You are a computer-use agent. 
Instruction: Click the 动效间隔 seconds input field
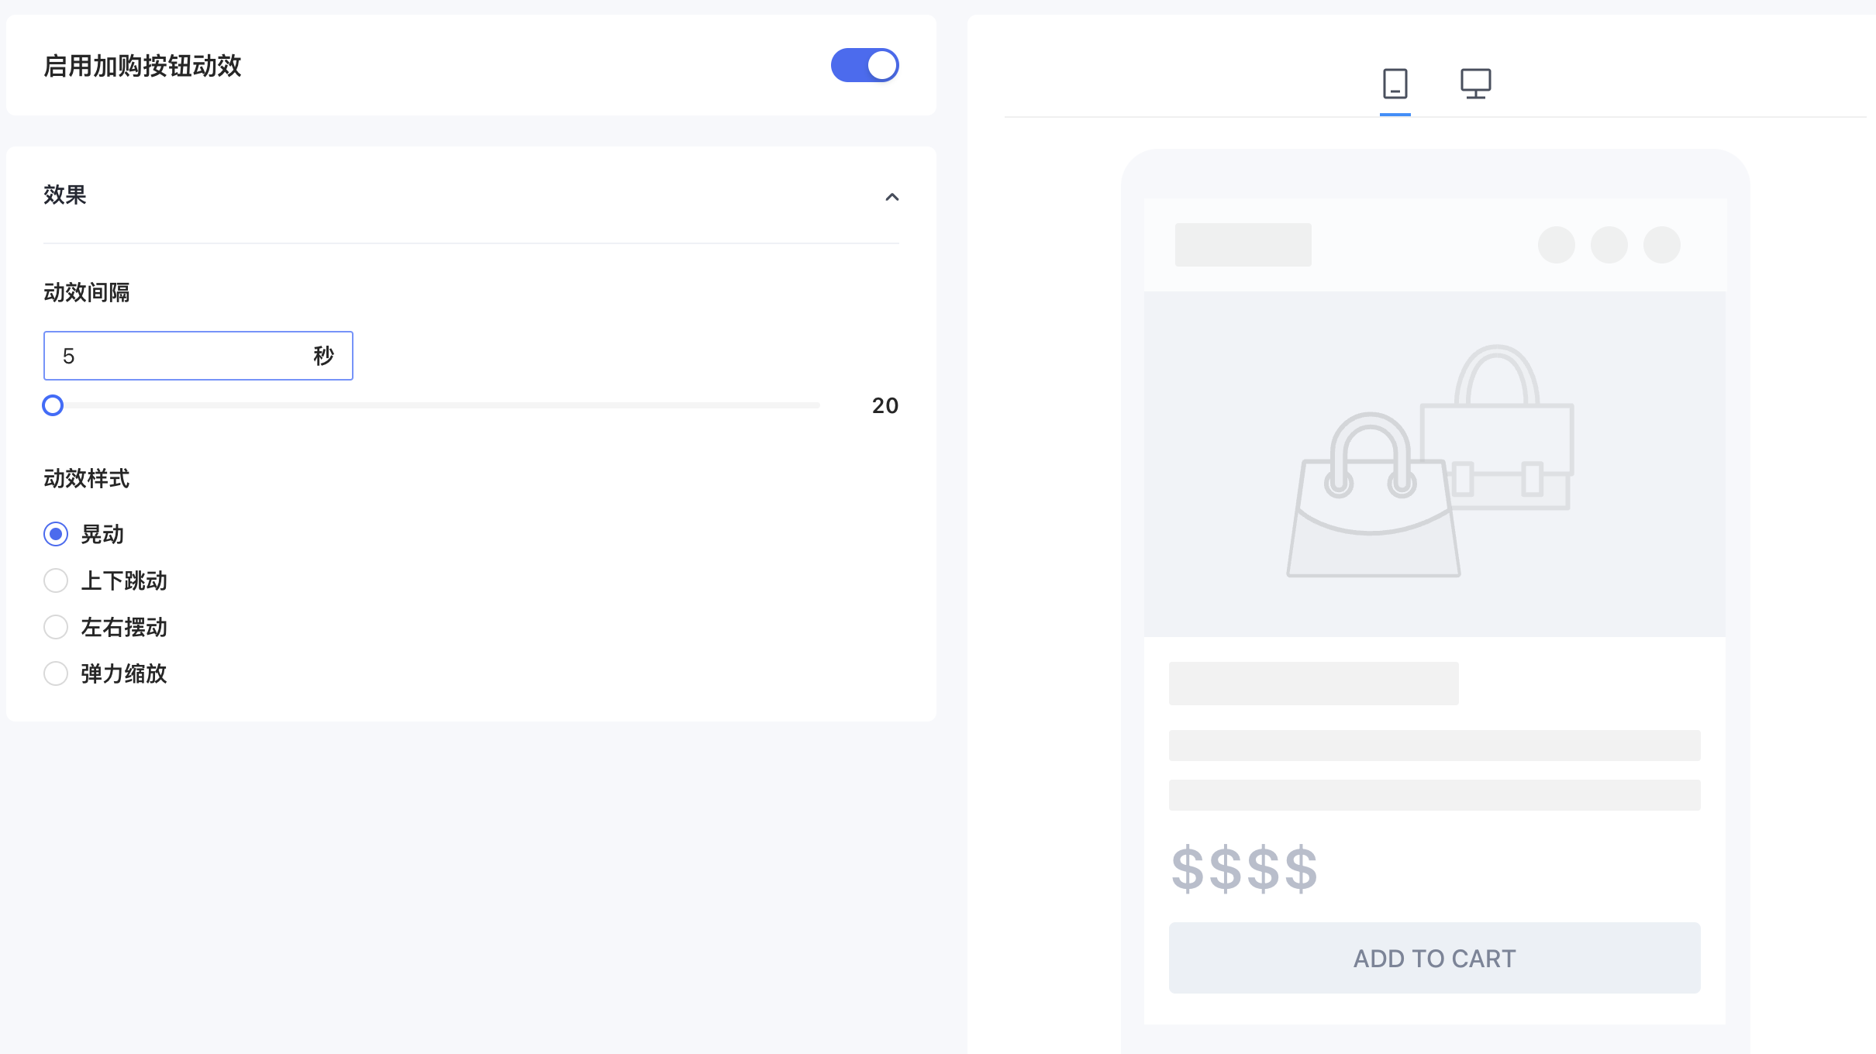[x=198, y=356]
